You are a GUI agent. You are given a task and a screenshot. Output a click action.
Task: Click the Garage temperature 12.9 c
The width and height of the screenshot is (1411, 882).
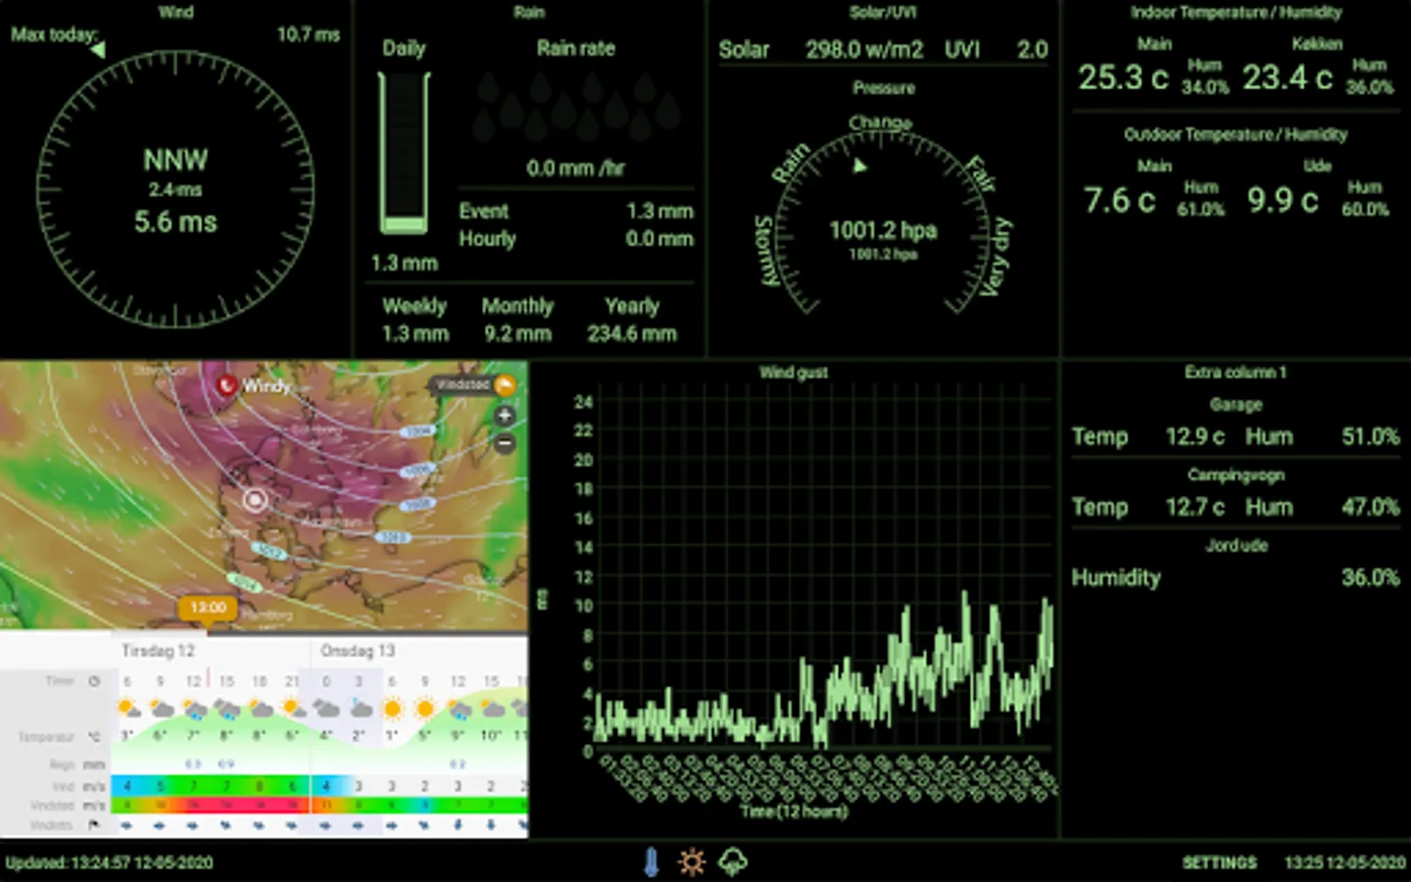1194,436
